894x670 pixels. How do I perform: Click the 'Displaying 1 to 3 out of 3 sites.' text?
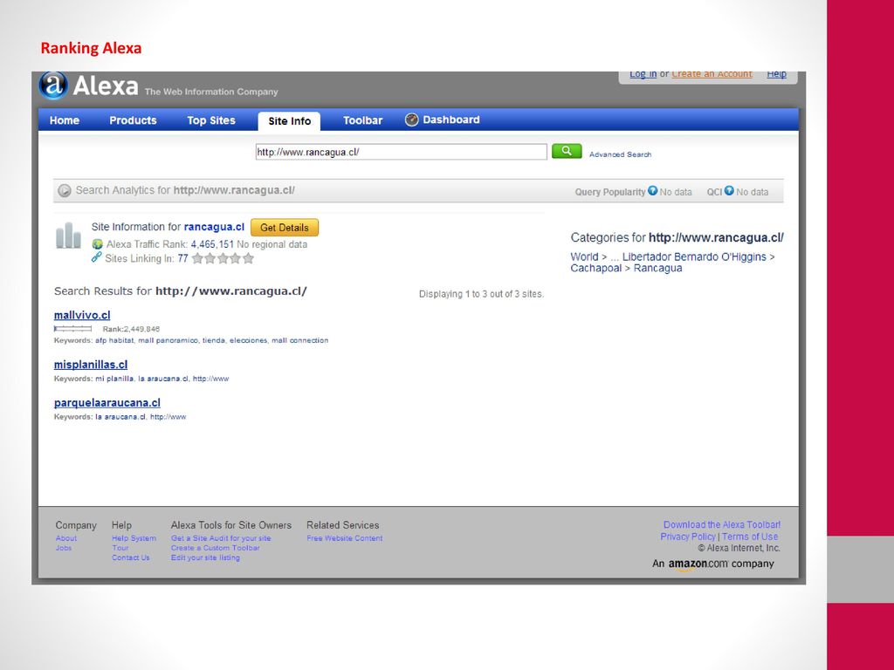pos(482,294)
